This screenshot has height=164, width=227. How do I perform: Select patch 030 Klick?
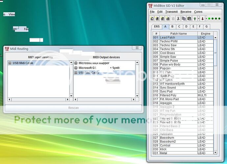(x=183, y=149)
